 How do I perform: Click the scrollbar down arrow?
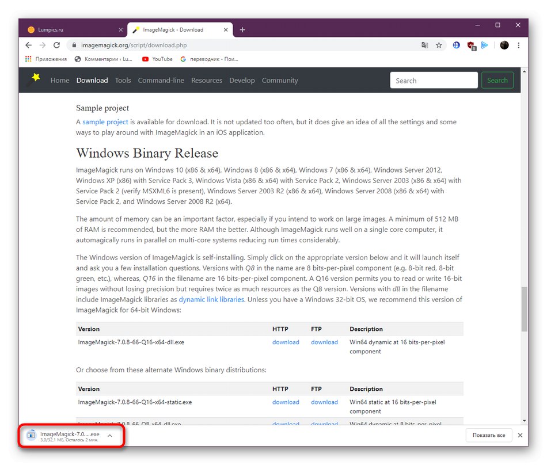pos(524,421)
